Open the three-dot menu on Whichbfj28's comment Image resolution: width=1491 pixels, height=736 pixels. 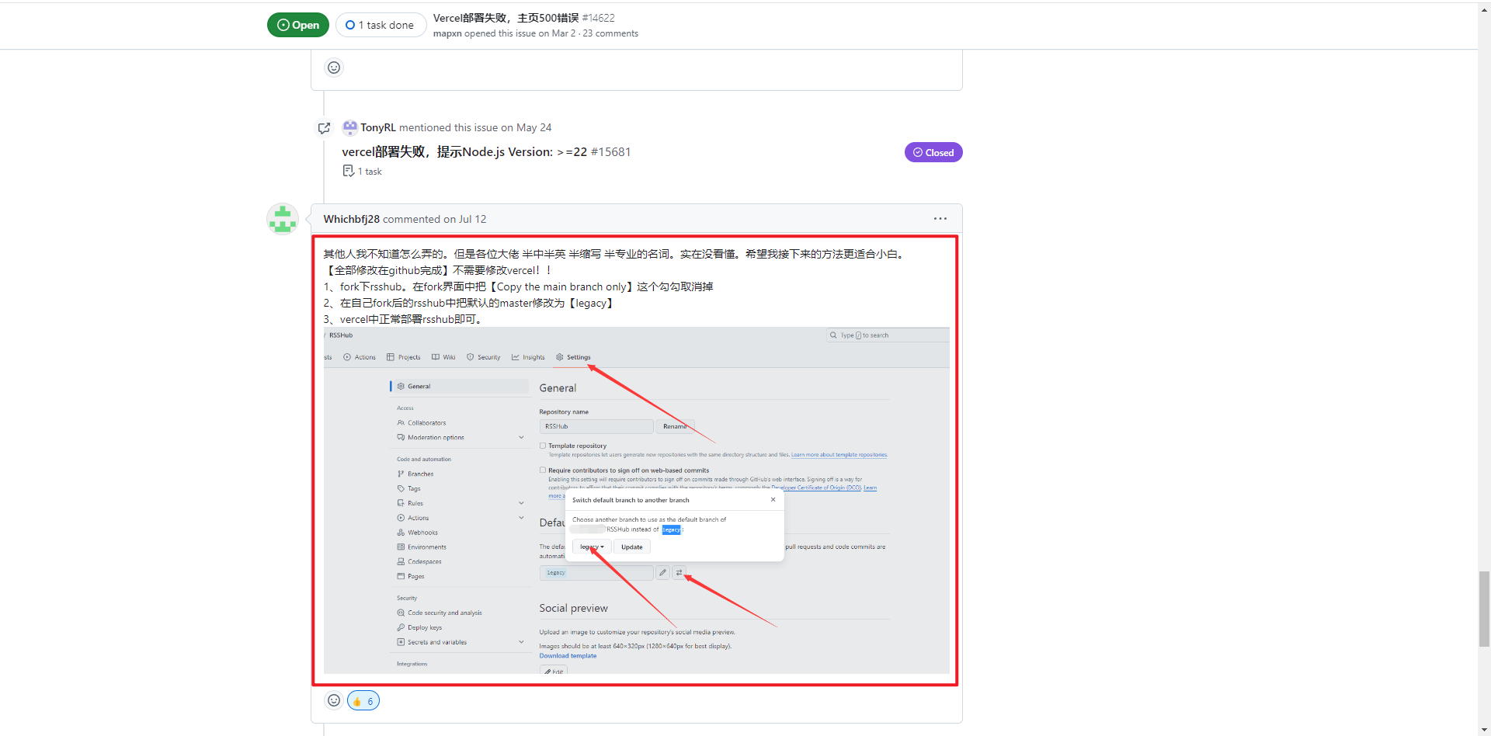click(x=940, y=219)
